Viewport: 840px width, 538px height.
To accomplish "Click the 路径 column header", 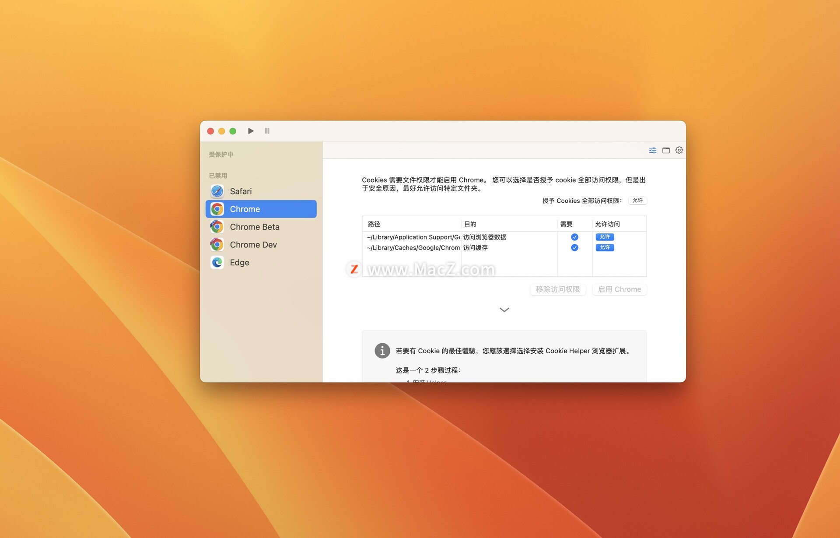I will [x=411, y=224].
